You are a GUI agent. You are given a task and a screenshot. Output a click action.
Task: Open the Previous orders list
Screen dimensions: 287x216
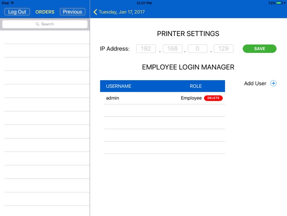point(72,12)
